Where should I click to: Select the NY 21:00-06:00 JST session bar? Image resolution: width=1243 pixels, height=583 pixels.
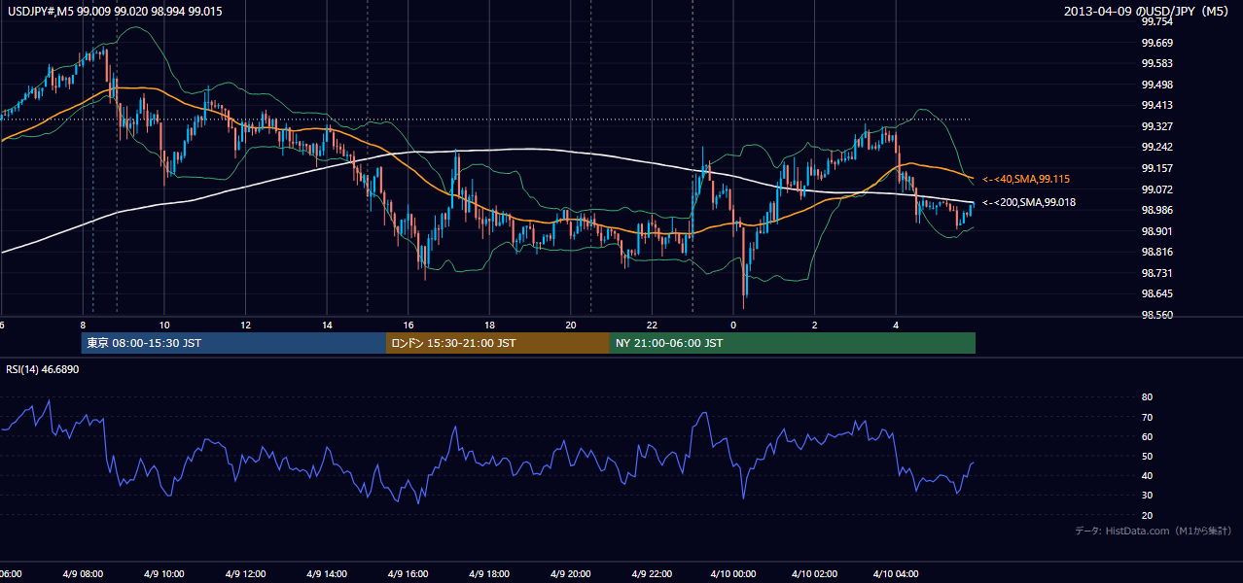[793, 344]
